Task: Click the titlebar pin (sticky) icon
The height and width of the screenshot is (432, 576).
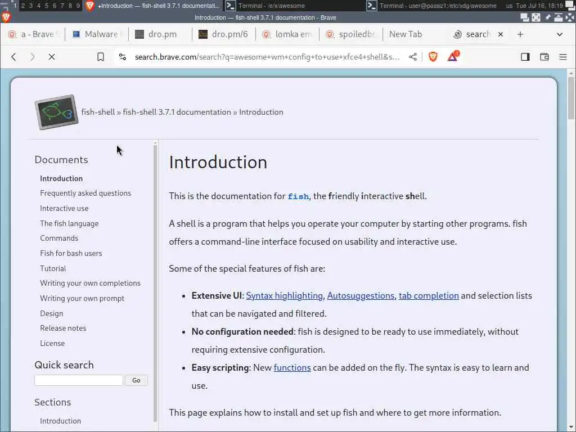Action: 547,17
